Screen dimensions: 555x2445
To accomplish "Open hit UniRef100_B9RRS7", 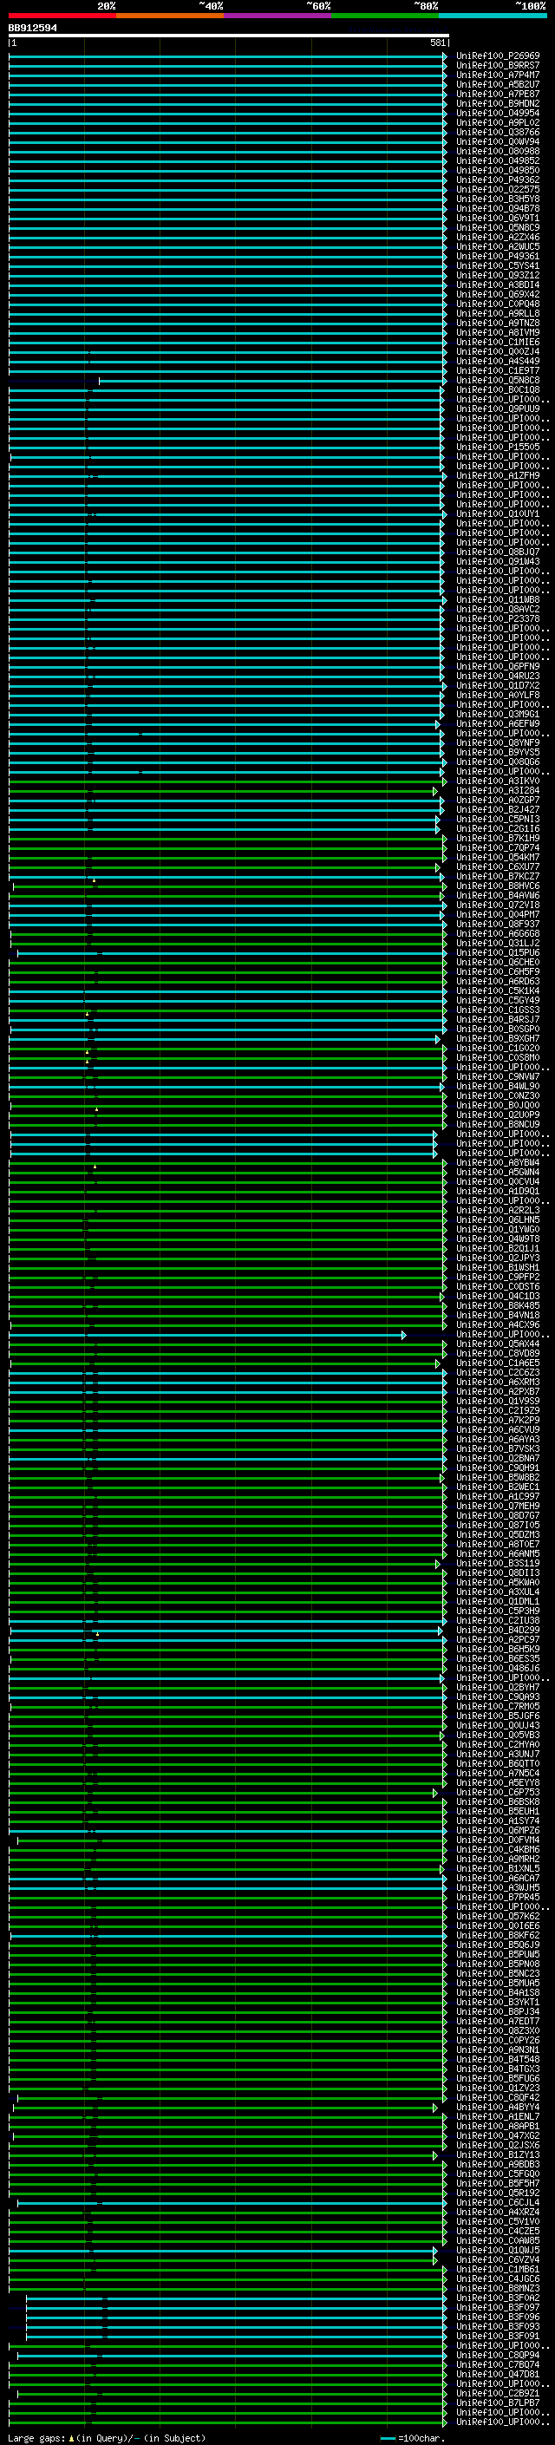I will 498,66.
